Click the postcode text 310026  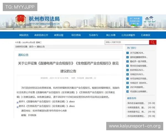point(32,115)
